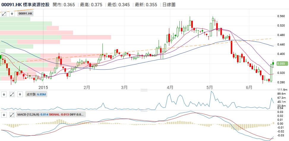
Task: Move the turnover panel up
Action: pos(4,94)
